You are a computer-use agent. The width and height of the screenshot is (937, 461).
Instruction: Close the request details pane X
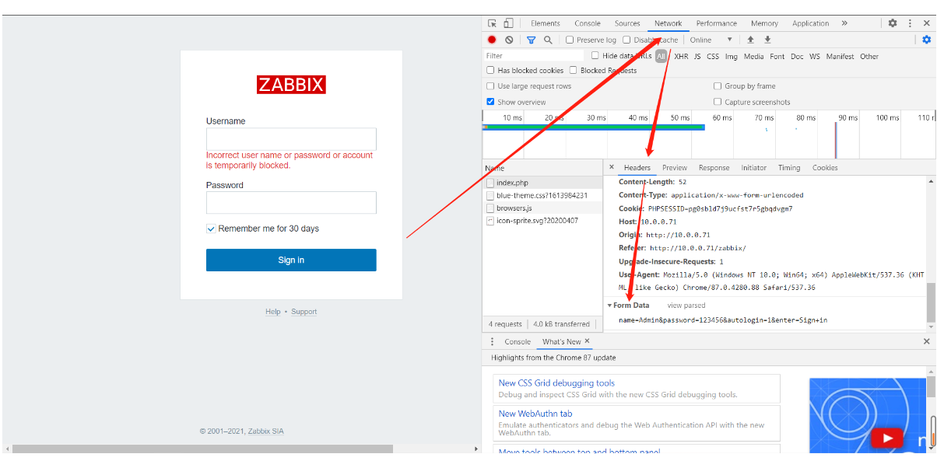tap(611, 167)
